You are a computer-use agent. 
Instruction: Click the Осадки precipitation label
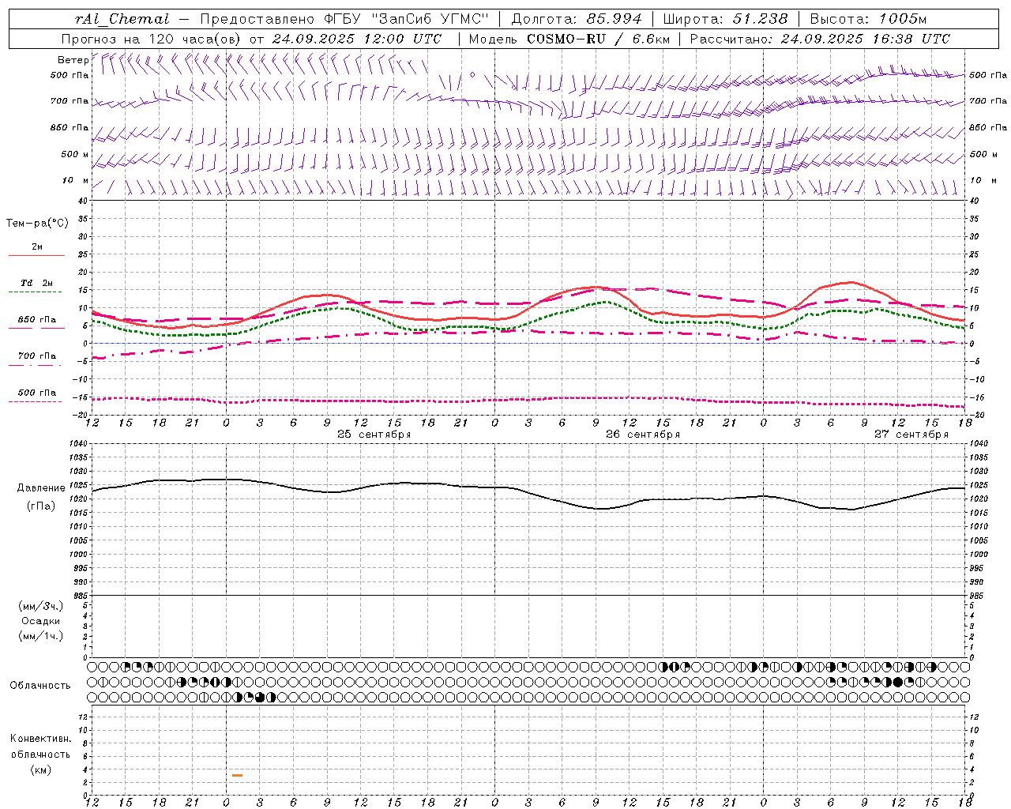41,621
